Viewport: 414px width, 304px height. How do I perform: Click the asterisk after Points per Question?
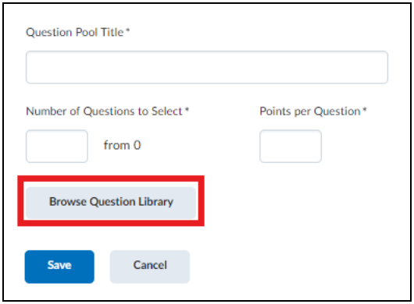[x=365, y=109]
